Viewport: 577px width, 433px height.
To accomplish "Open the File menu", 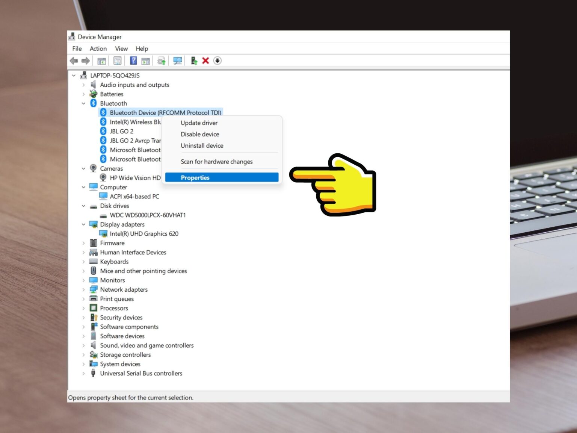I will [x=77, y=48].
